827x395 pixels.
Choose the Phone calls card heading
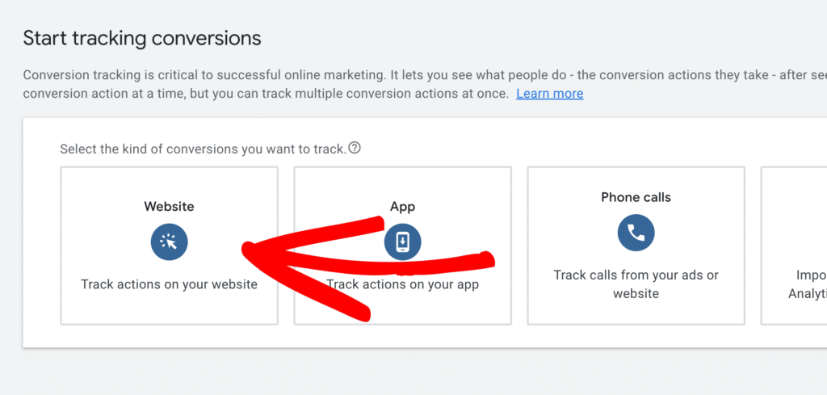click(636, 197)
